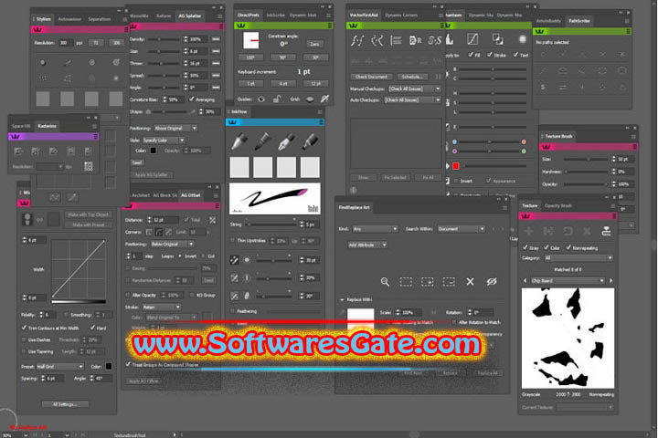The image size is (658, 438).
Task: Click the S path icon in PathScribe panel
Action: [x=543, y=87]
